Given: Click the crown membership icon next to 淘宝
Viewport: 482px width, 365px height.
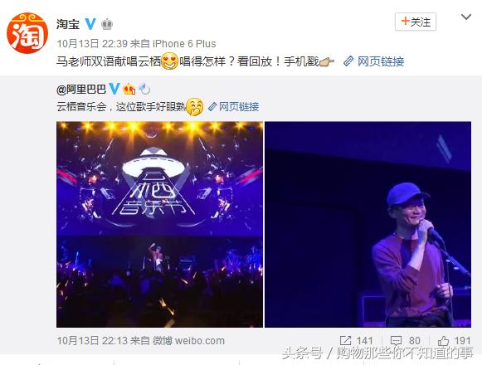Looking at the screenshot, I should 107,24.
